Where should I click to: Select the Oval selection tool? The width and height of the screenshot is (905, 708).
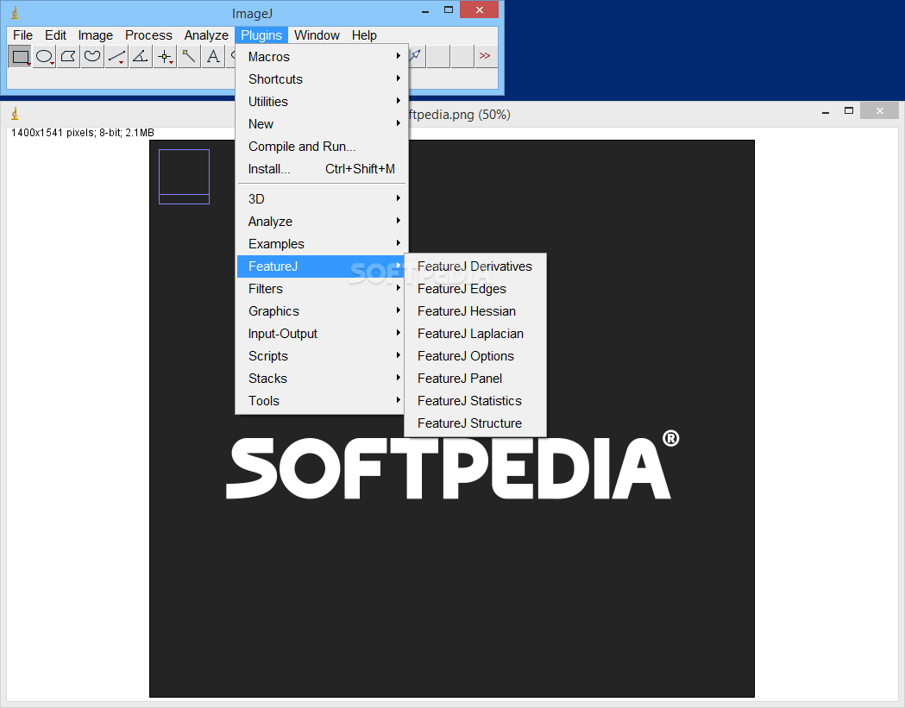coord(45,57)
